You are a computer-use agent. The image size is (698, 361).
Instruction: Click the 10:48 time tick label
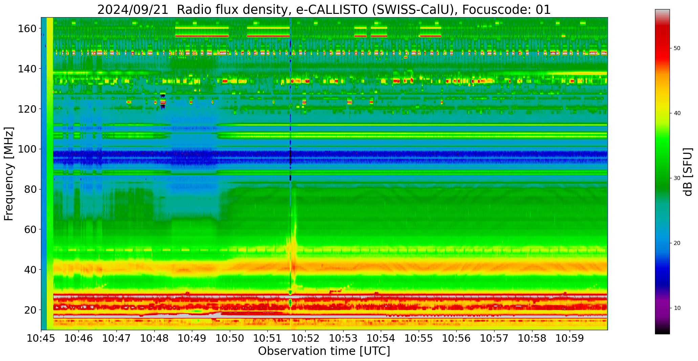point(155,338)
